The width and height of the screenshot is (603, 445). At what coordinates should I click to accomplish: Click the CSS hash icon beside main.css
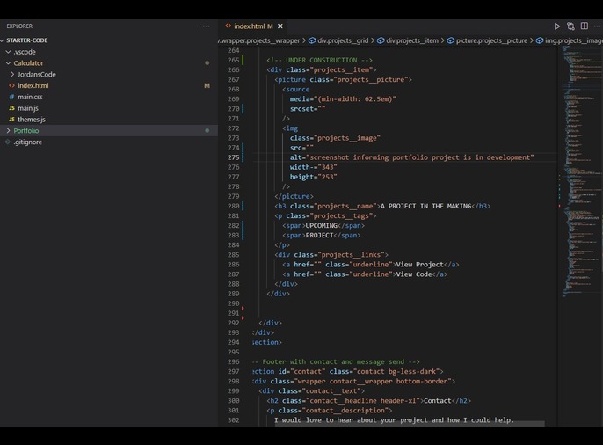coord(12,97)
